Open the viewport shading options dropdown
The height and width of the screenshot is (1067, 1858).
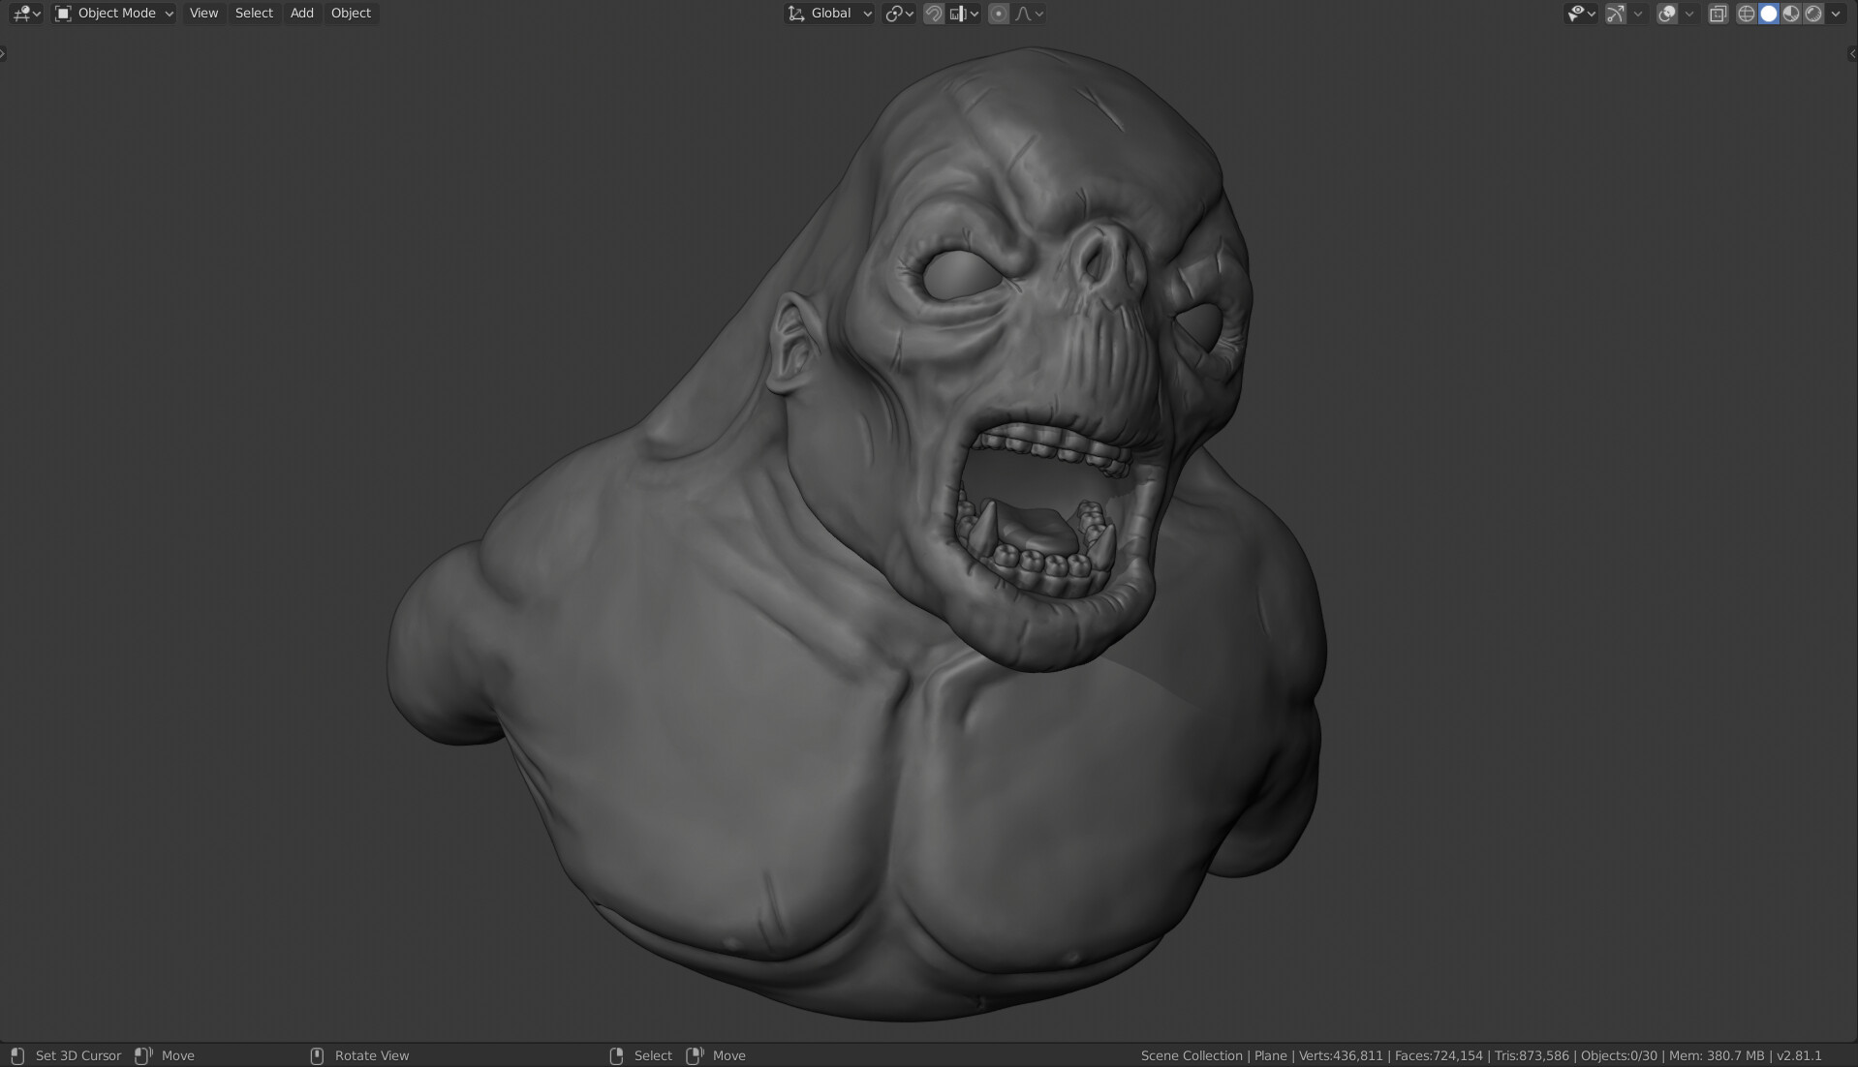pos(1836,13)
